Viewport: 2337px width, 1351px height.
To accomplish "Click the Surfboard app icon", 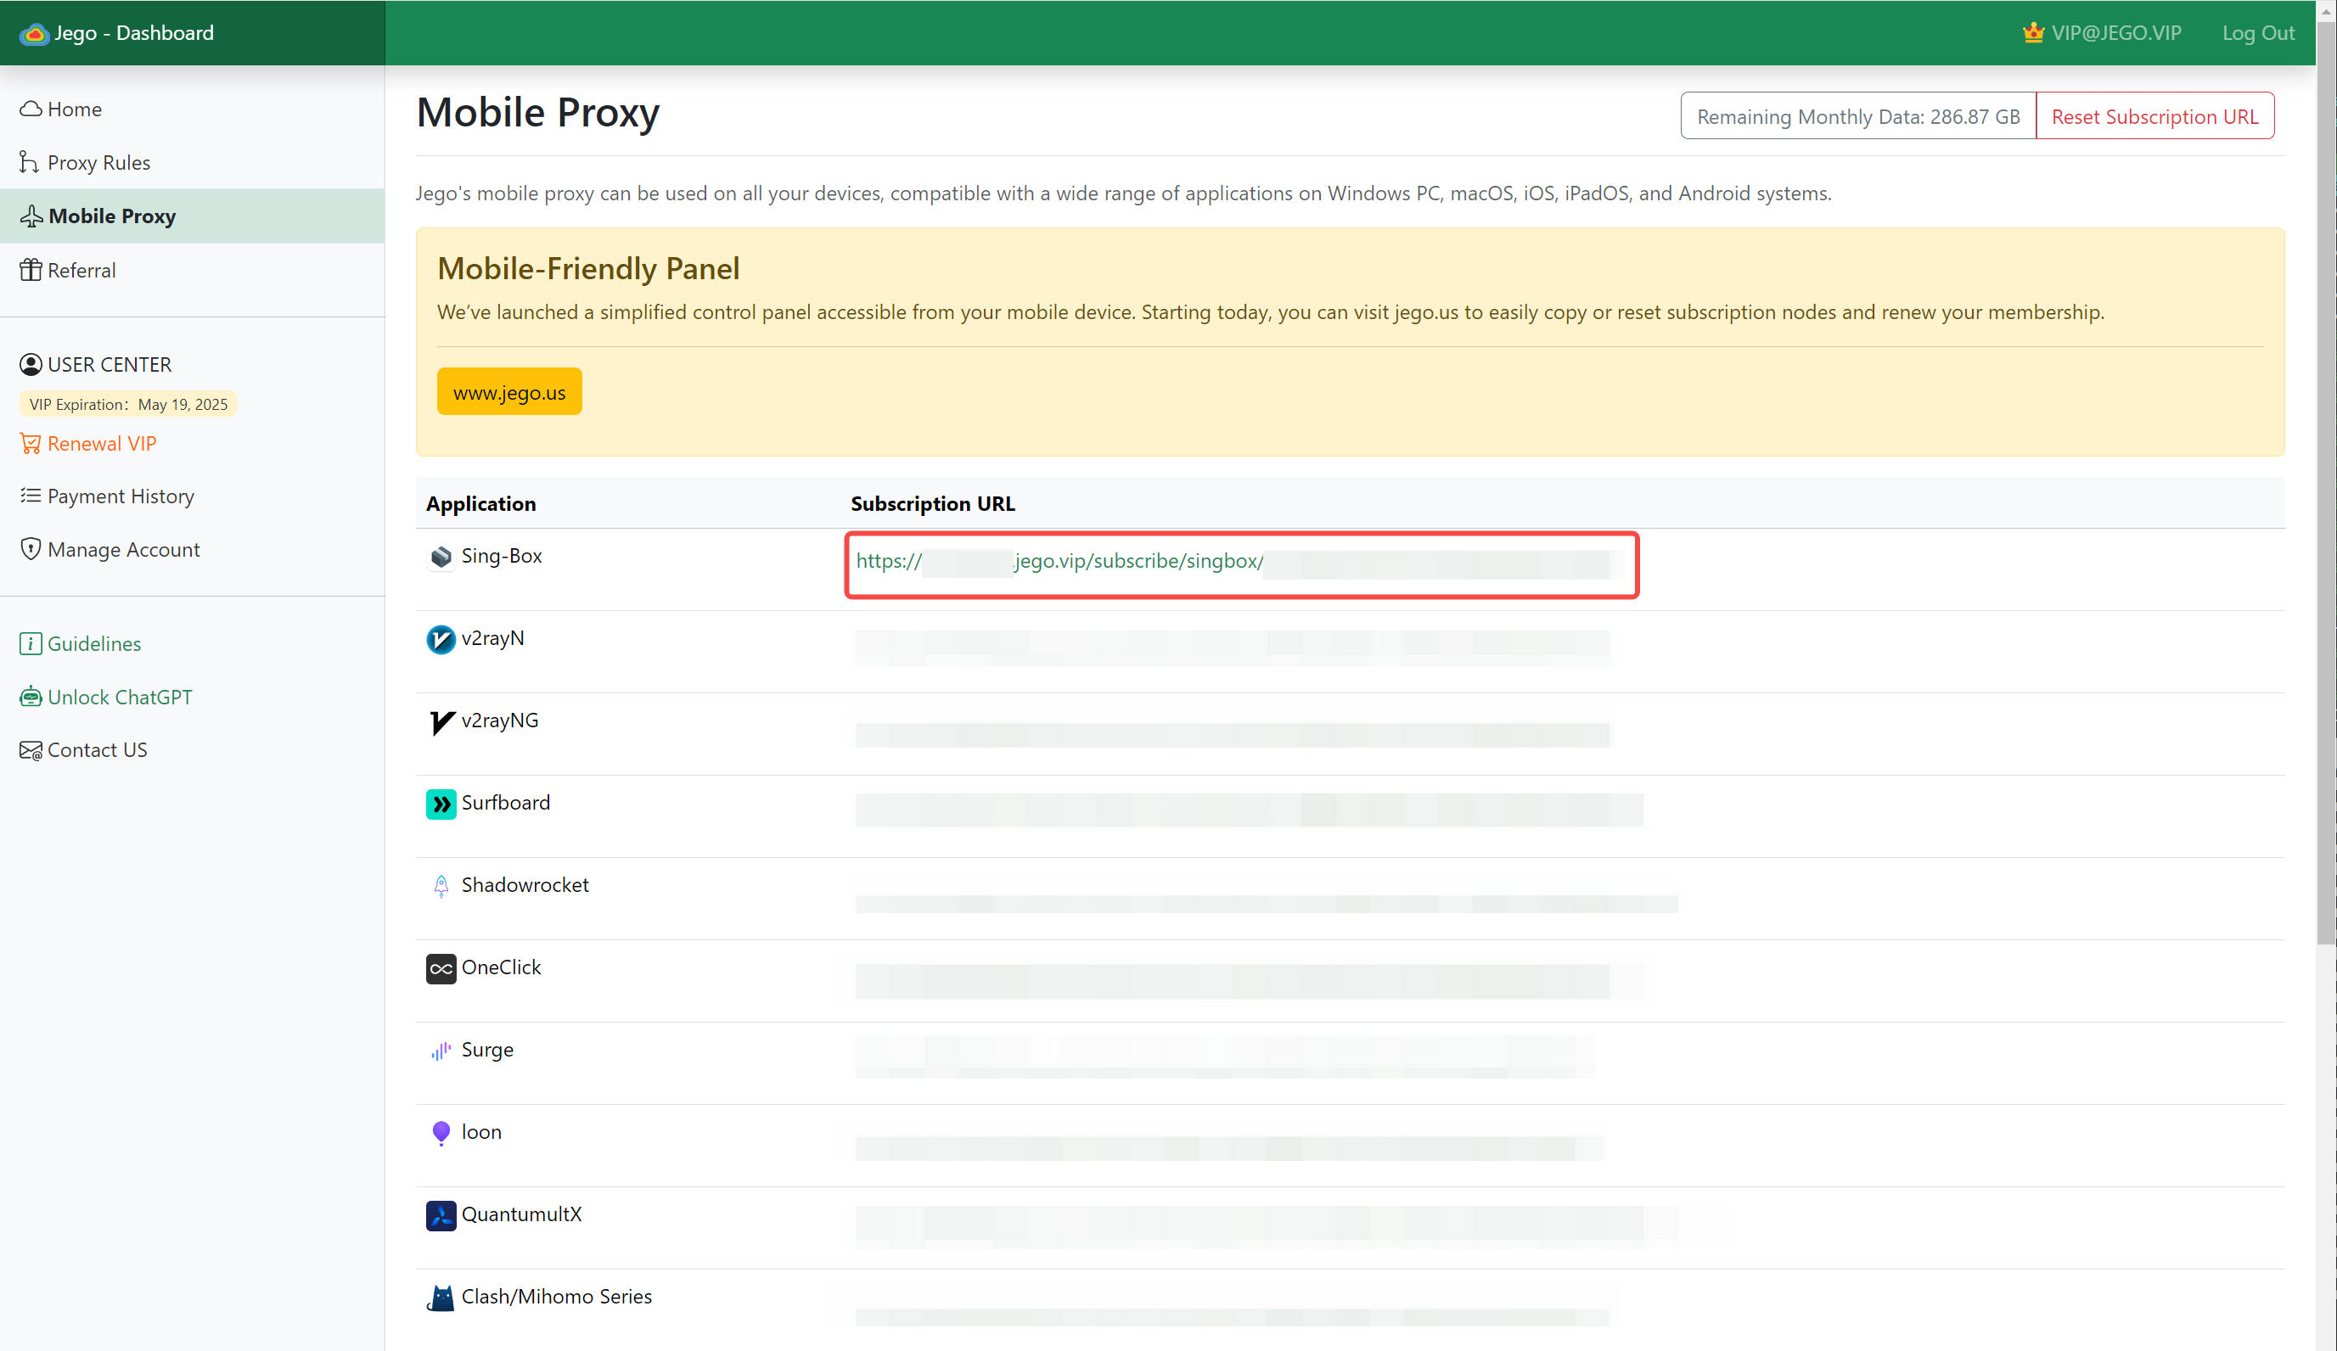I will point(441,803).
